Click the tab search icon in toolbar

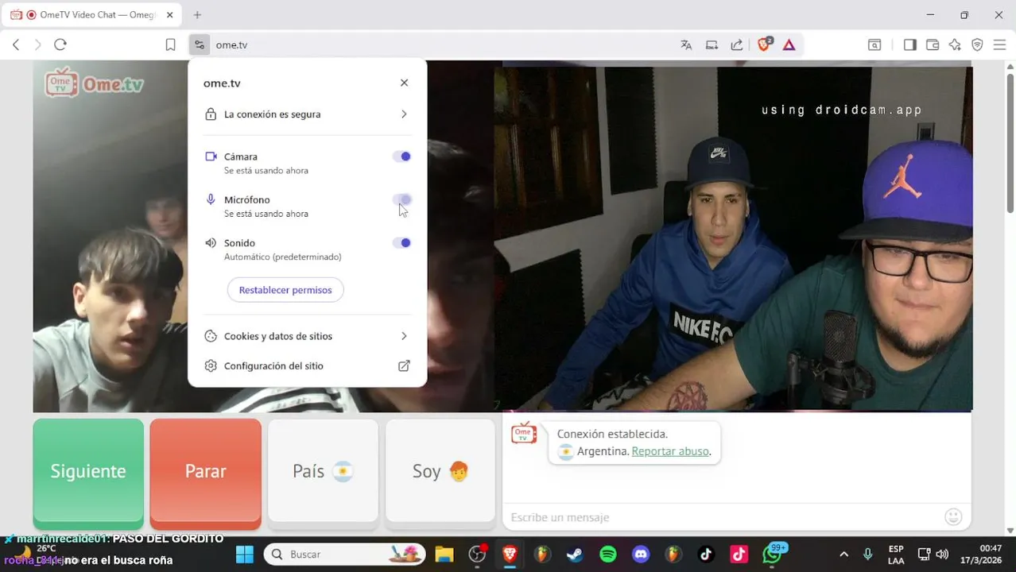pos(874,45)
